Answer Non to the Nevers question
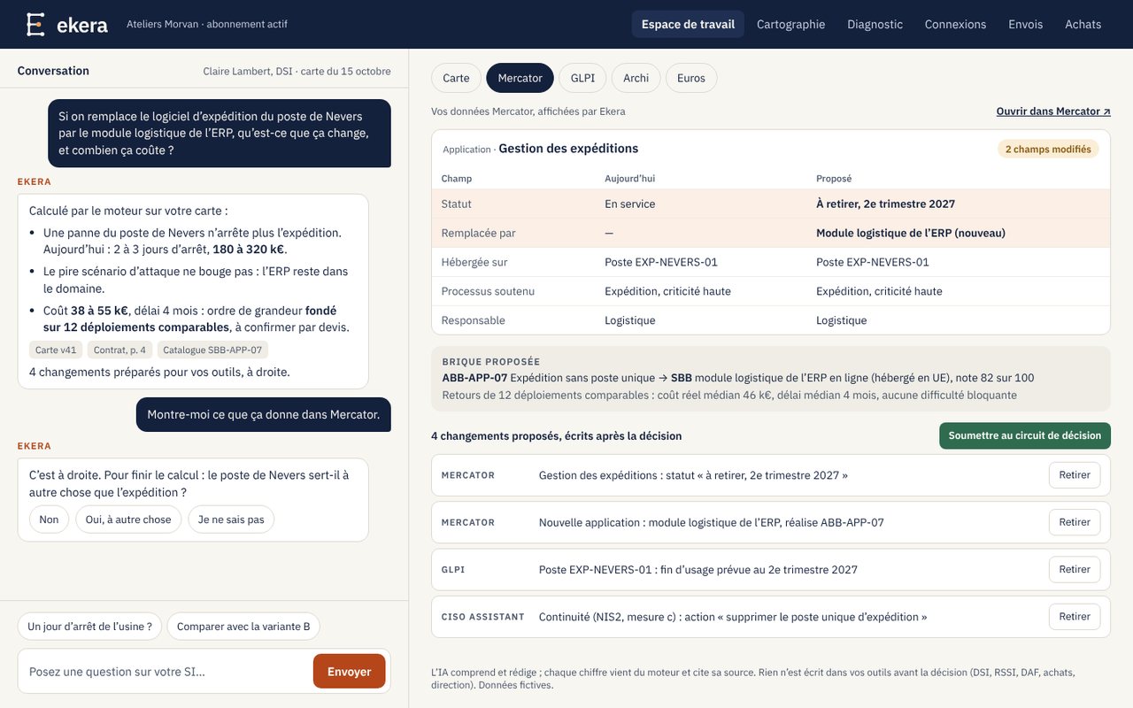The width and height of the screenshot is (1133, 708). click(49, 519)
